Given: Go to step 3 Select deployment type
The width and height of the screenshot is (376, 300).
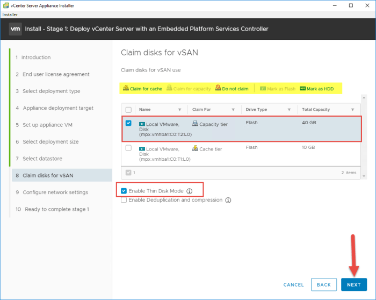Looking at the screenshot, I should 48,91.
